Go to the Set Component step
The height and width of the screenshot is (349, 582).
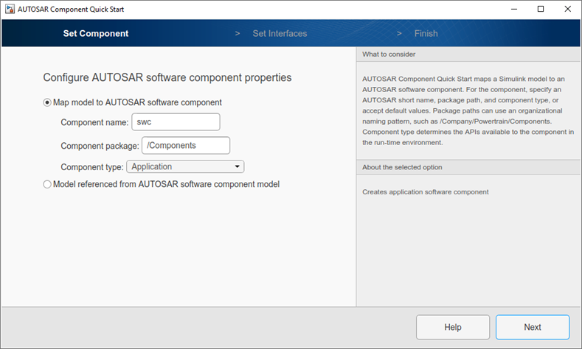pos(96,33)
